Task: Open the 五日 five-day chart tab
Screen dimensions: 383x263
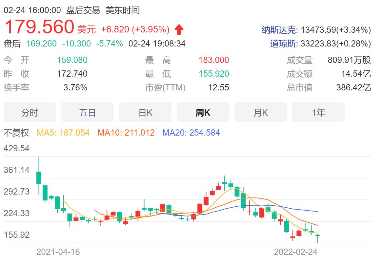Action: [x=88, y=112]
